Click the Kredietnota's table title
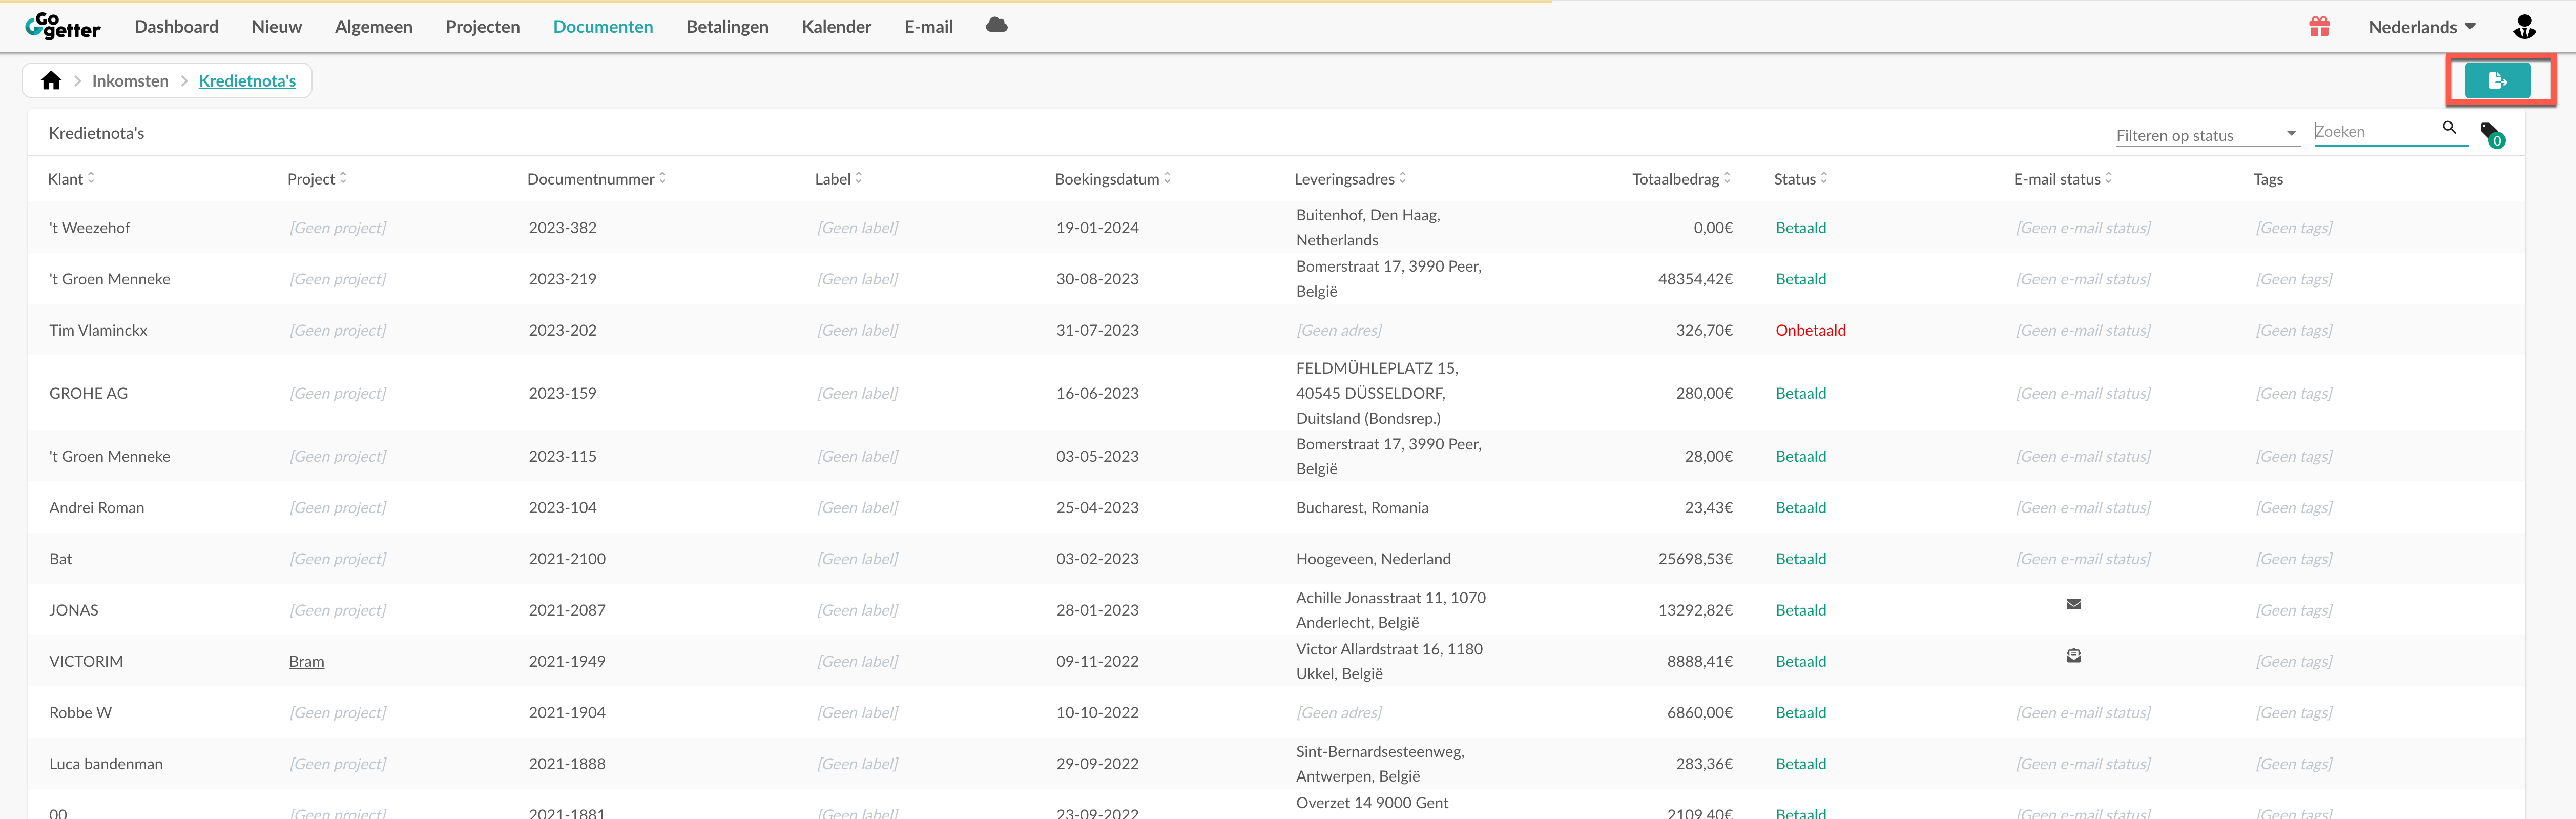The height and width of the screenshot is (819, 2576). click(x=96, y=133)
